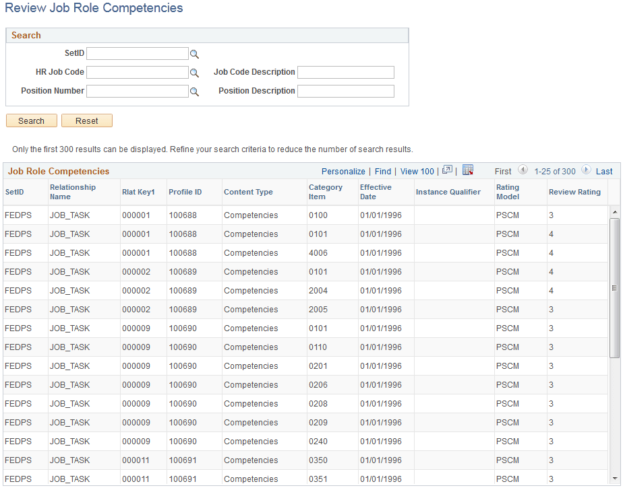The image size is (623, 488).
Task: Jump to the First set of results
Action: [503, 171]
